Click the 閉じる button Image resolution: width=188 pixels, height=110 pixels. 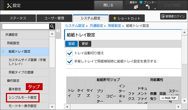(x=109, y=5)
